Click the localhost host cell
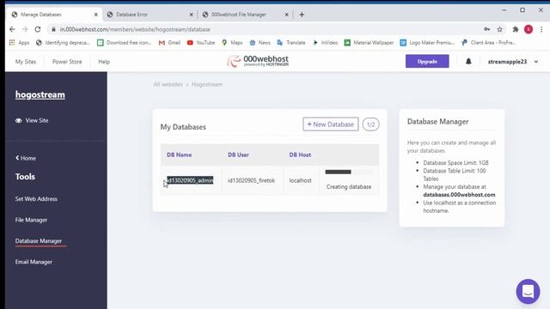 tap(300, 180)
